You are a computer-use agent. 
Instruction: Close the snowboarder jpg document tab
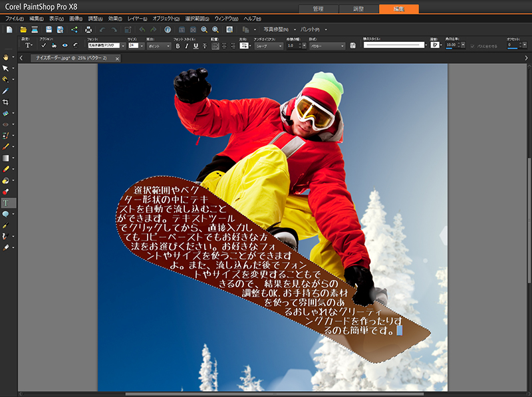[117, 59]
